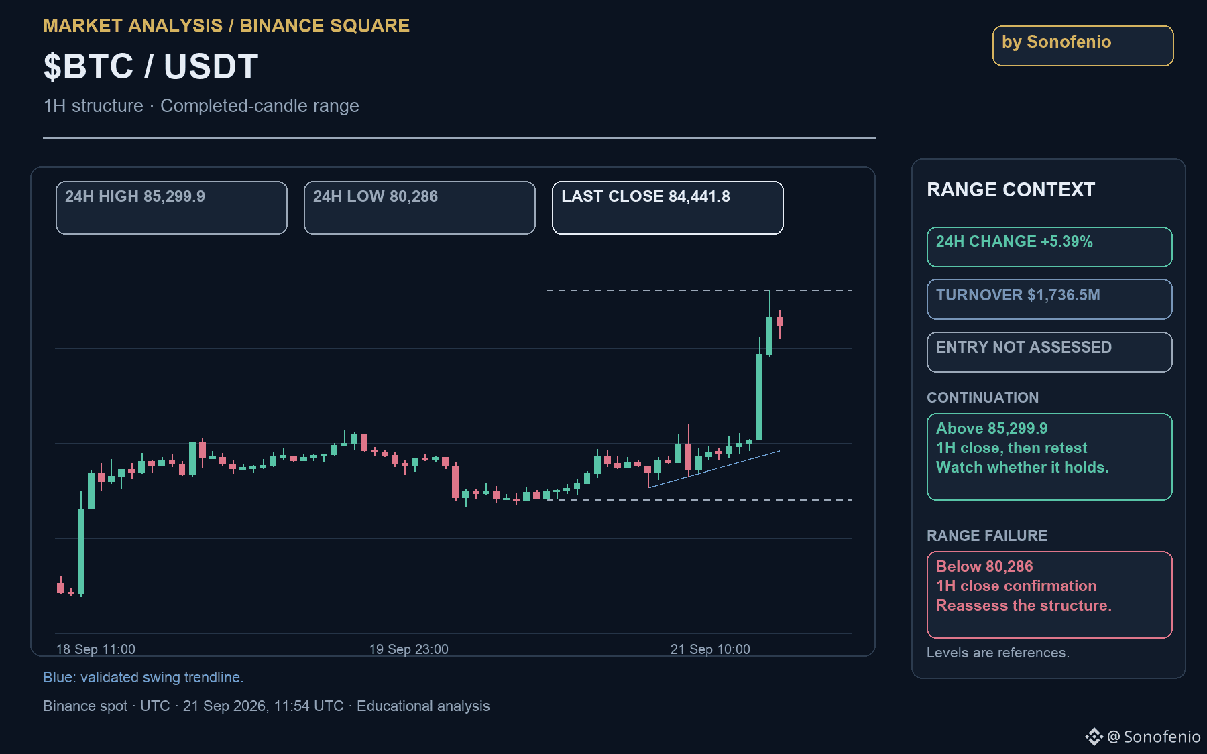Open the by Sonofenio author badge
This screenshot has width=1207, height=754.
click(1083, 46)
